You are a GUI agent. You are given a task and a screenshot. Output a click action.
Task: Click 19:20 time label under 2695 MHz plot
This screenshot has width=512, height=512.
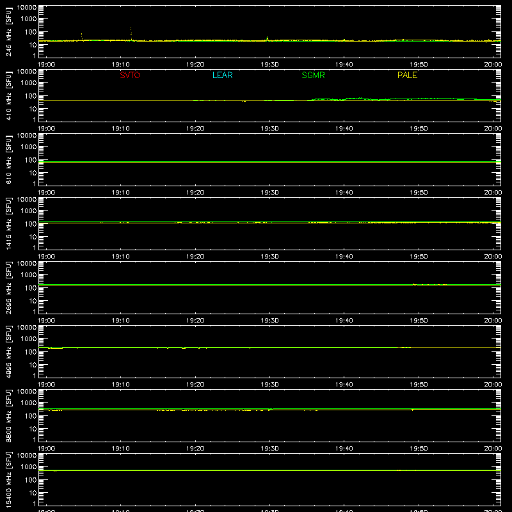click(195, 321)
